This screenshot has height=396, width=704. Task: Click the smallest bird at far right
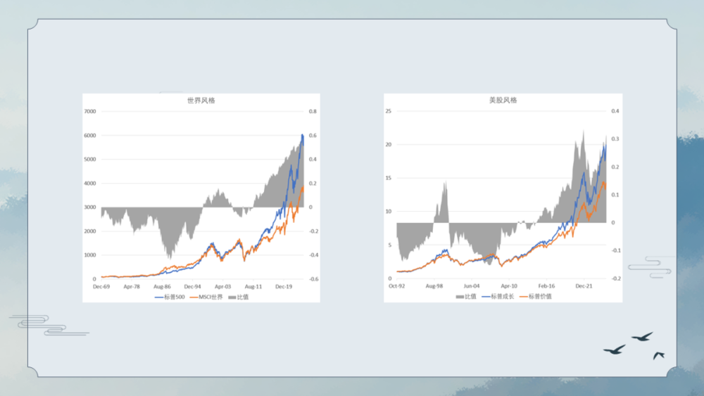point(659,355)
